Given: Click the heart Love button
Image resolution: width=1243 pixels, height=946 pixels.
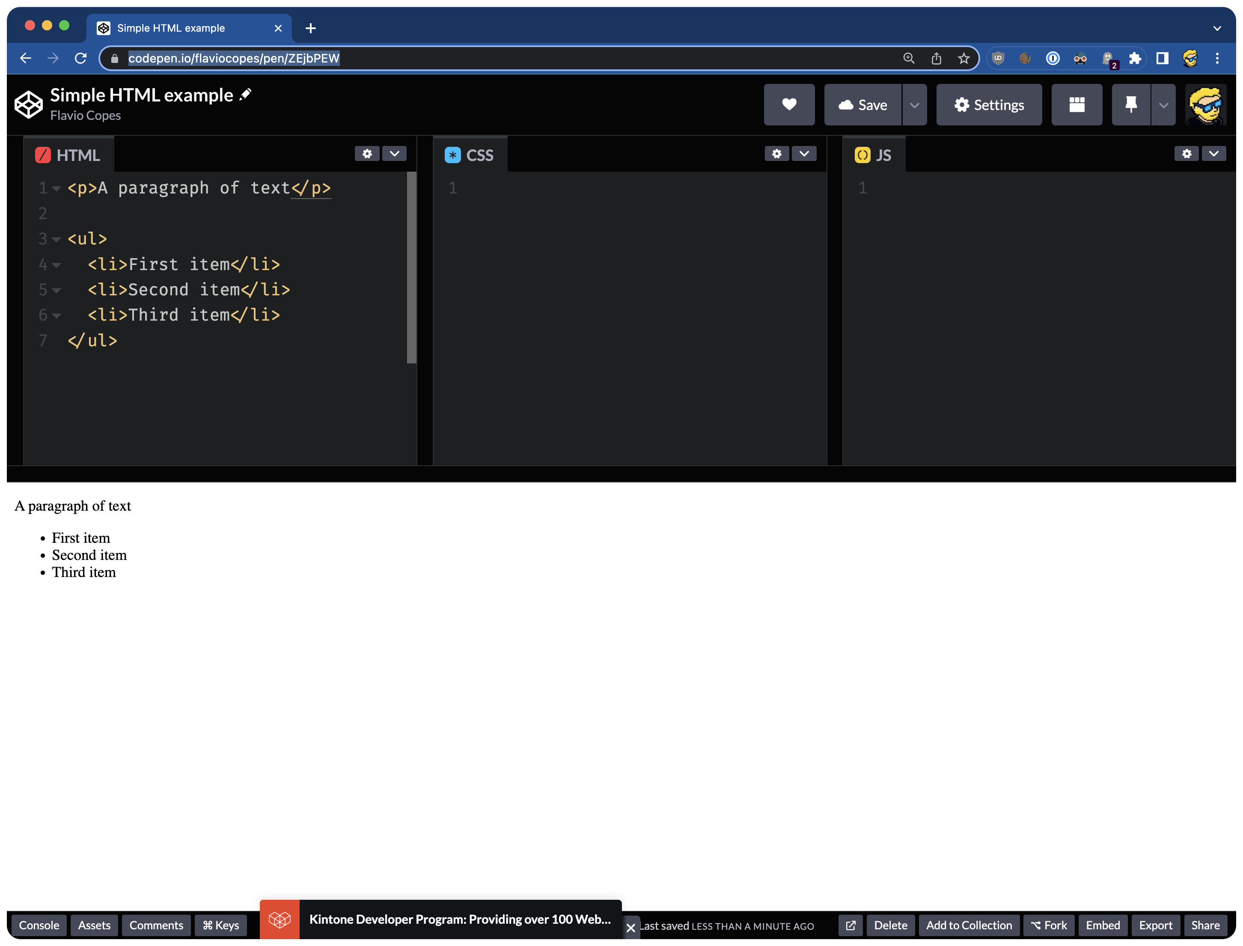Looking at the screenshot, I should [x=789, y=105].
